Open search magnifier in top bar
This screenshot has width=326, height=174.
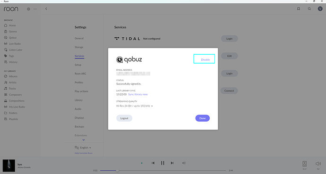(309, 8)
